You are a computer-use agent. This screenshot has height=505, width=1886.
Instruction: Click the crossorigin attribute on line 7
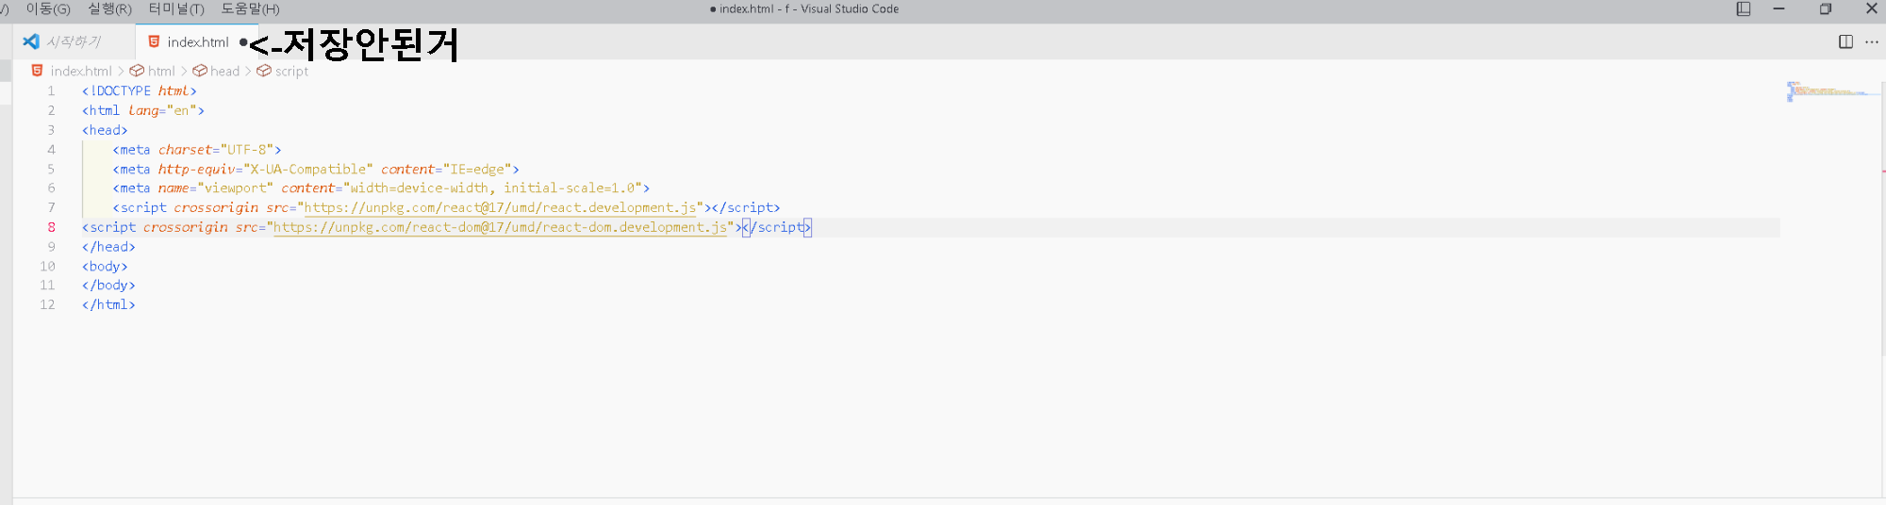216,207
